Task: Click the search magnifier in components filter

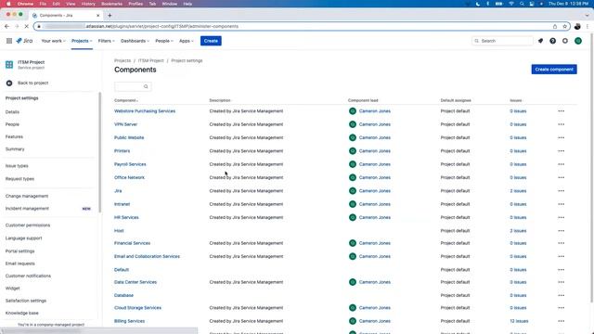Action: point(146,86)
